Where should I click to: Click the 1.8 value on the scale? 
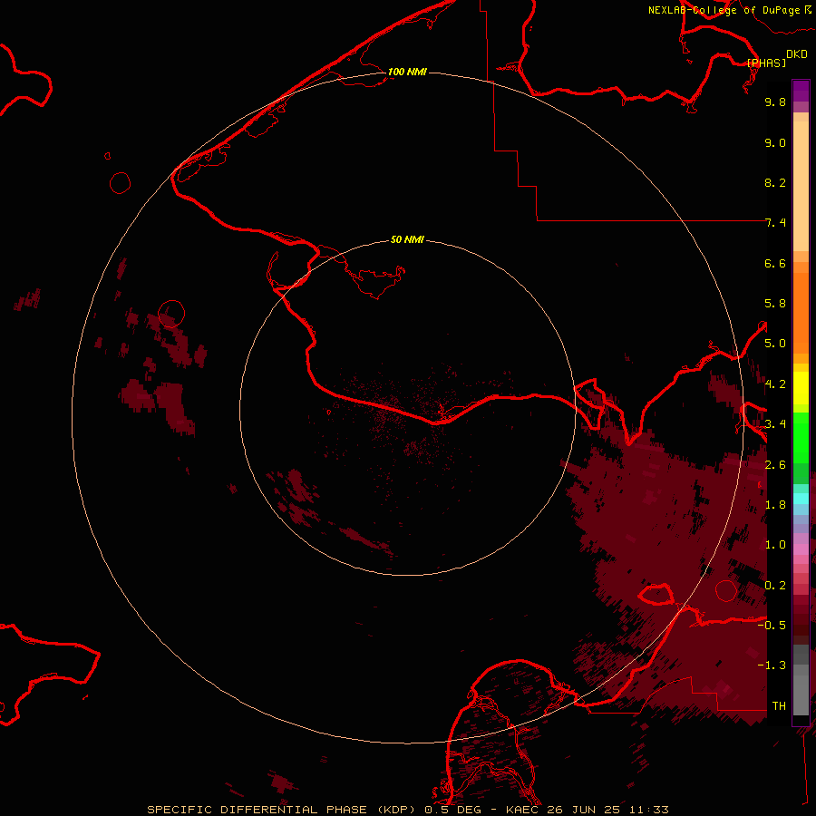point(775,505)
